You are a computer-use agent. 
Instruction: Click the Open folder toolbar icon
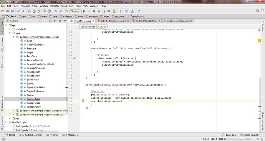pyautogui.click(x=3, y=11)
